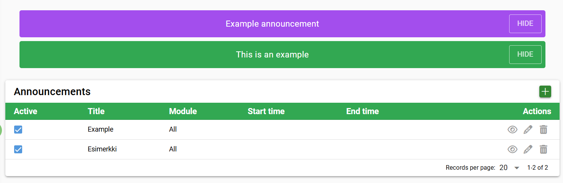563x183 pixels.
Task: Sort by the End time column header
Action: coord(362,111)
